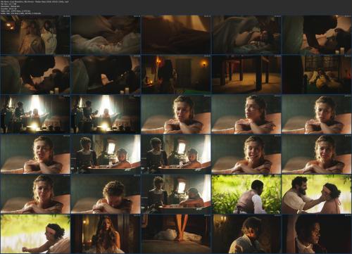
Task: Click the silhouette frame with two candles at corner
Action: click(317, 34)
